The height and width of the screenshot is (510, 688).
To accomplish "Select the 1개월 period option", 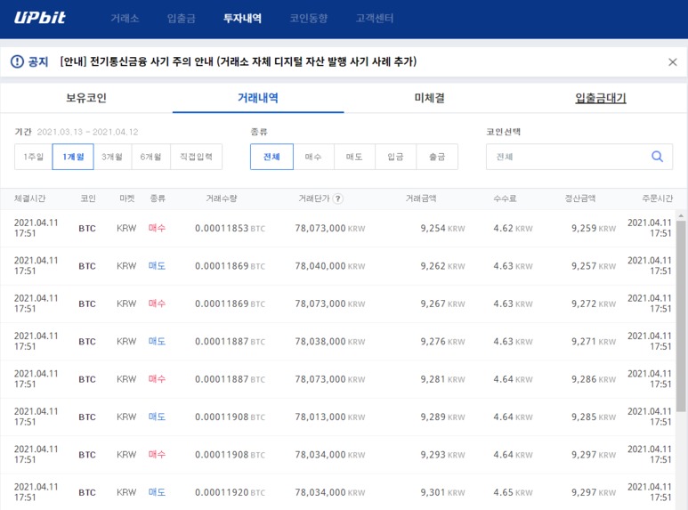I will pyautogui.click(x=73, y=157).
